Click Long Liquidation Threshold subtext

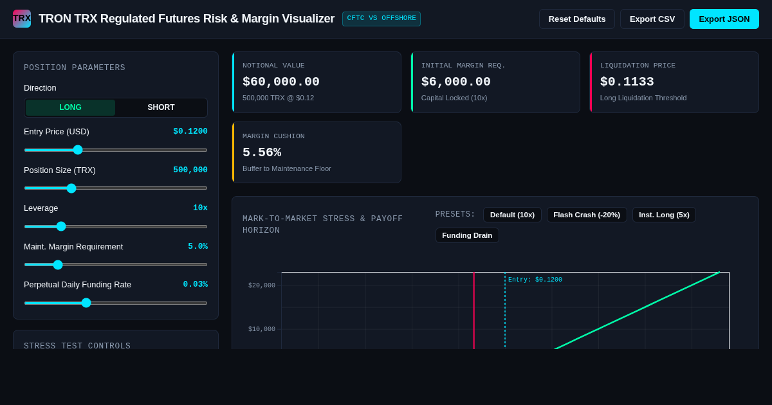point(643,98)
